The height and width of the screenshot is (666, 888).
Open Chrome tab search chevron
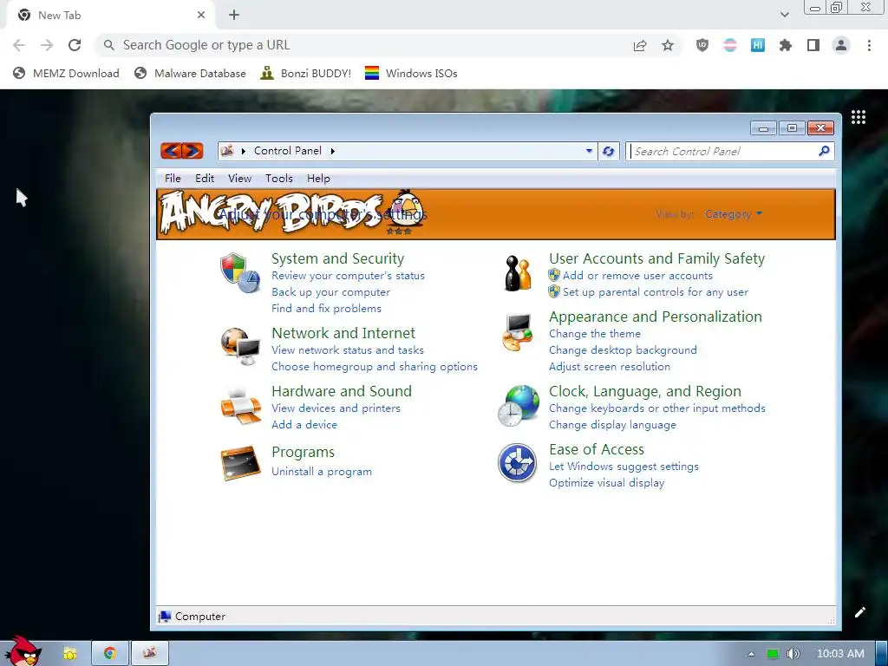[784, 15]
